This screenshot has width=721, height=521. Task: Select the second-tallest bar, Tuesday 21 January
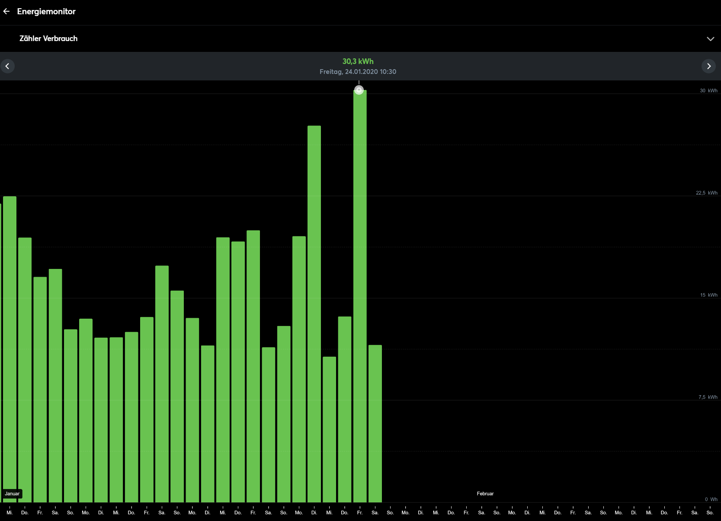314,314
